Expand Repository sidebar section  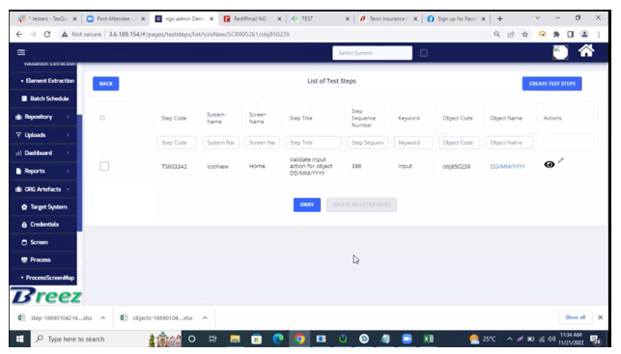43,117
